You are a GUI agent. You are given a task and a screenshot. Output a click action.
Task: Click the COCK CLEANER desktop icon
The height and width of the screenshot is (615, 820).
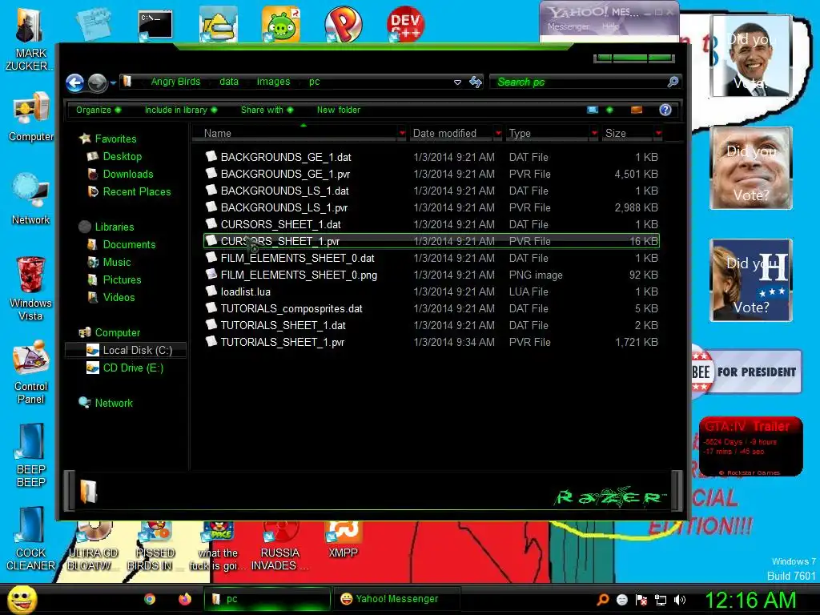click(30, 539)
